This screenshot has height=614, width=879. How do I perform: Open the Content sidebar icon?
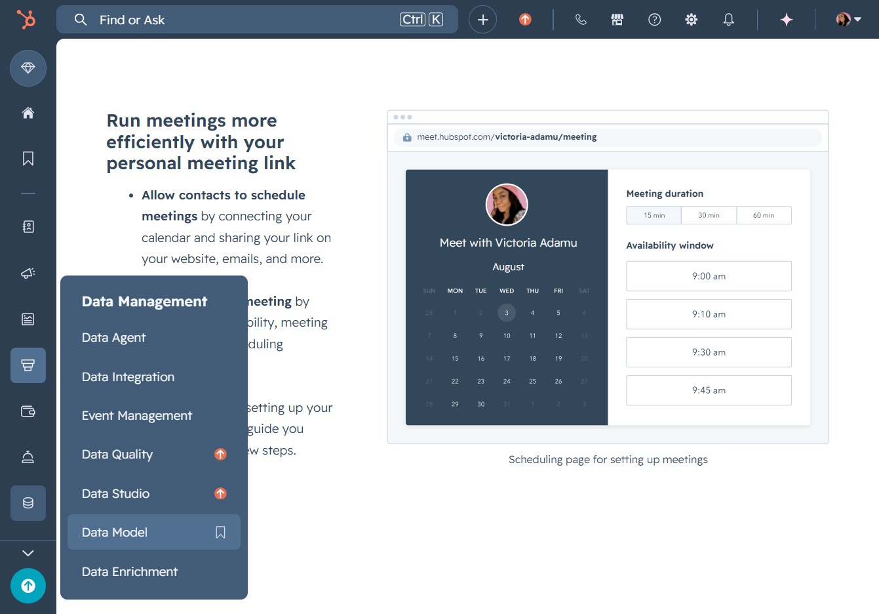tap(28, 319)
